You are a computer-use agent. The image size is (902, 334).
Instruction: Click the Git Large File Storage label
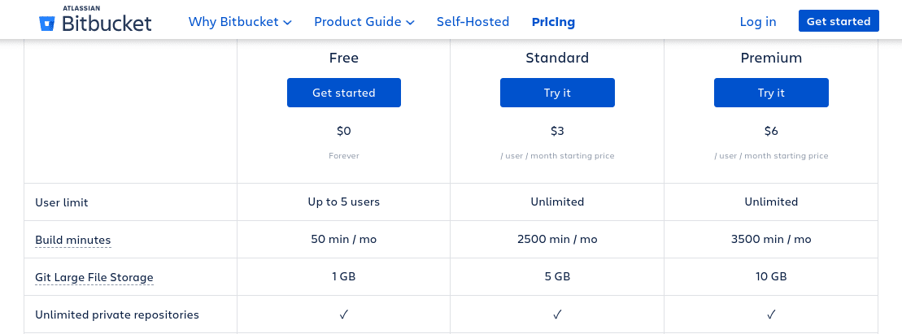pyautogui.click(x=94, y=277)
